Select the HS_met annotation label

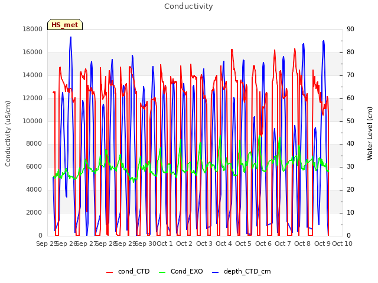[x=65, y=25]
